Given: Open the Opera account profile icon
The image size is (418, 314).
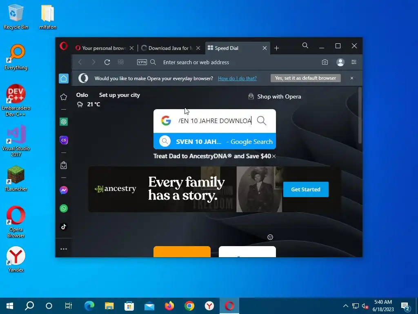Looking at the screenshot, I should point(340,62).
